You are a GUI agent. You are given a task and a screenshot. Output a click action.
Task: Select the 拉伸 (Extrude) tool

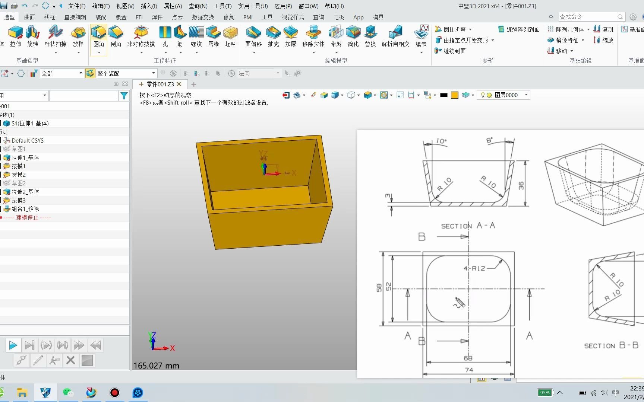[15, 35]
